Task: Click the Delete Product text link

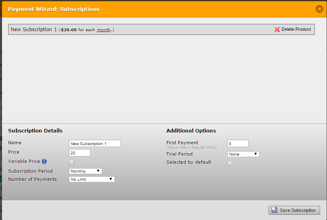Action: (x=296, y=30)
